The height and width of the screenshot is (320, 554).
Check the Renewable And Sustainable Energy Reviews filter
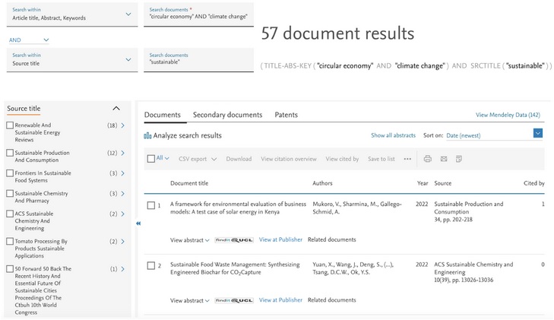pyautogui.click(x=10, y=125)
